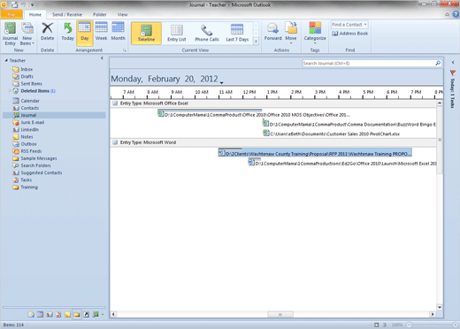Open the Move dropdown
The width and height of the screenshot is (460, 329).
click(x=291, y=33)
